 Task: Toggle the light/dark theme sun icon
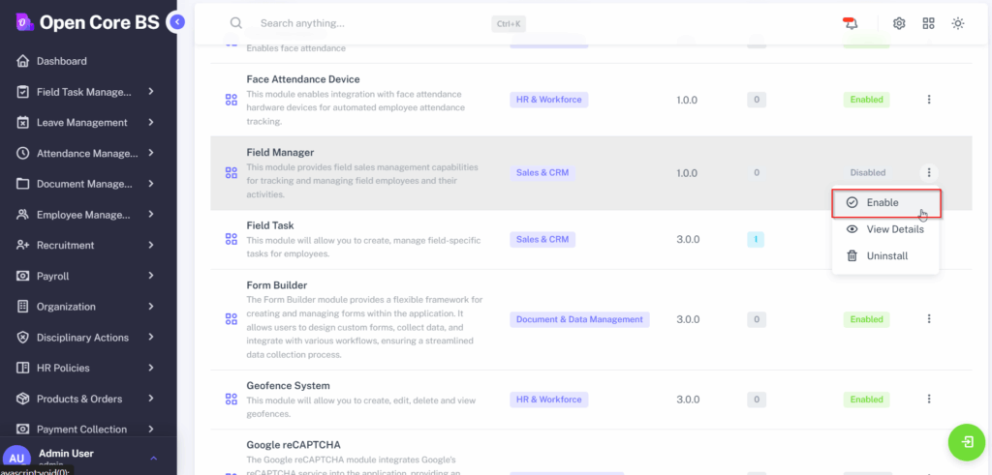958,23
